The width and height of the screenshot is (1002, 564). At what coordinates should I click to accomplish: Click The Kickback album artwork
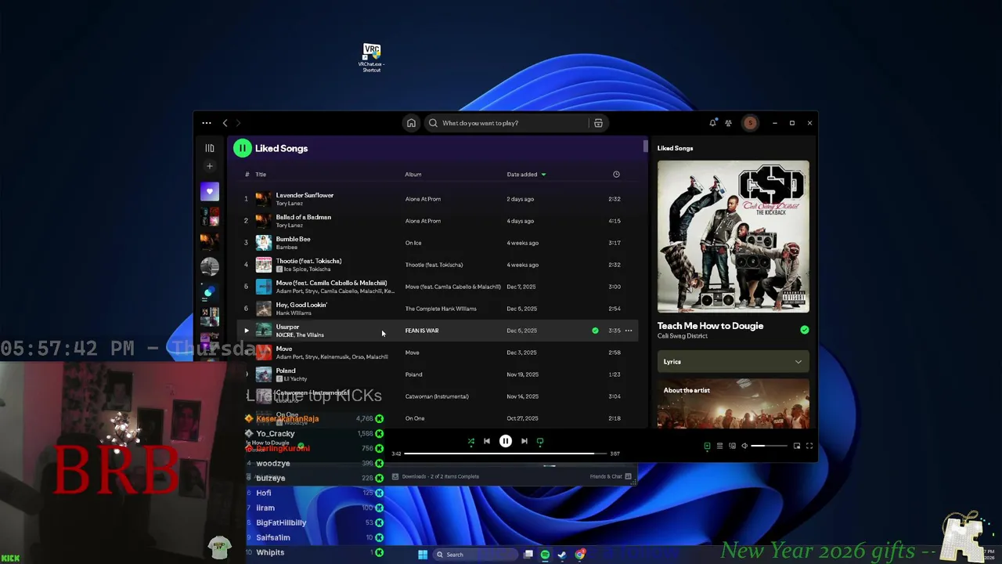point(733,237)
